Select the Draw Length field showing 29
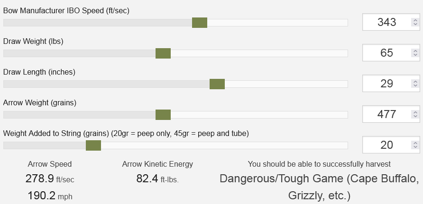The height and width of the screenshot is (204, 423). coord(391,83)
